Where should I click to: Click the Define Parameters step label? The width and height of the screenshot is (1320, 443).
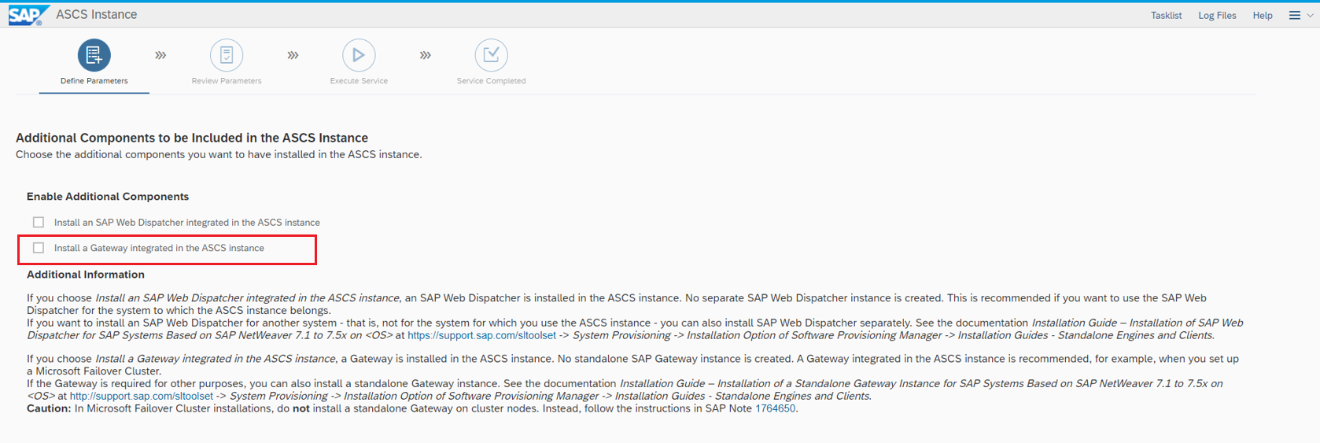click(x=94, y=80)
